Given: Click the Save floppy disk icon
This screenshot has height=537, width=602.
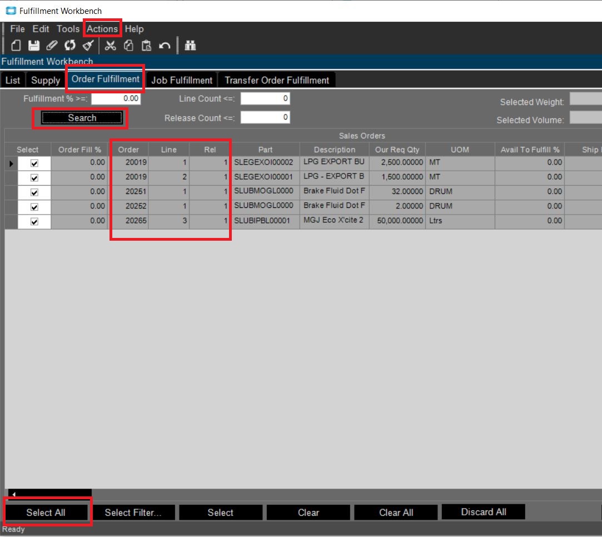Looking at the screenshot, I should tap(34, 46).
